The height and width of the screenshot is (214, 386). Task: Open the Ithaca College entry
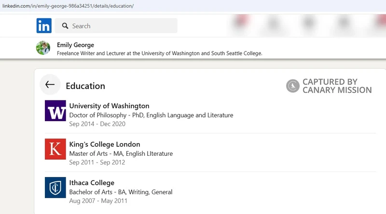pos(92,183)
